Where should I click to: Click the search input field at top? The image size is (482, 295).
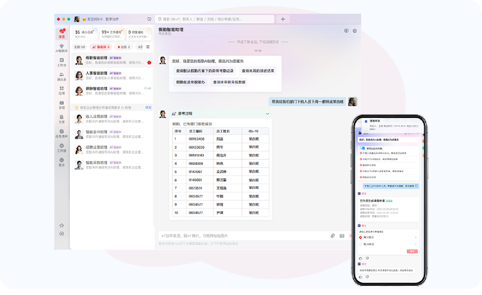pos(215,19)
